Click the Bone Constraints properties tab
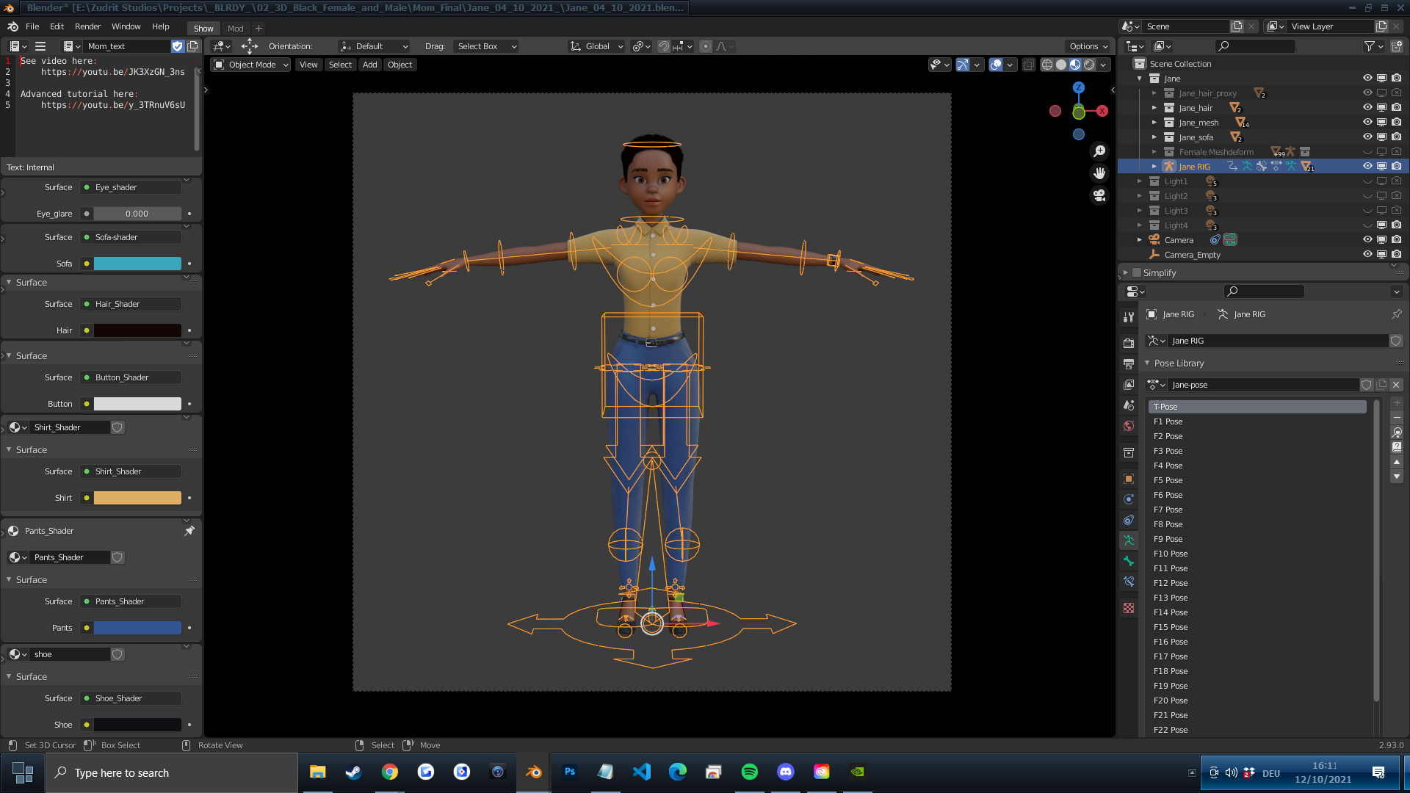This screenshot has width=1410, height=793. pyautogui.click(x=1129, y=582)
